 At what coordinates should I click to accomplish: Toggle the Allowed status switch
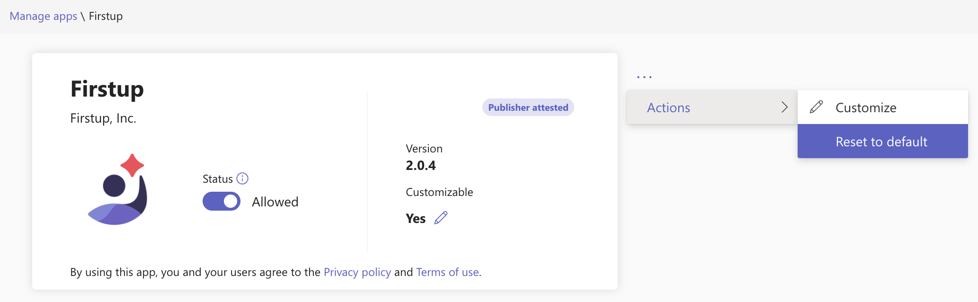[222, 201]
